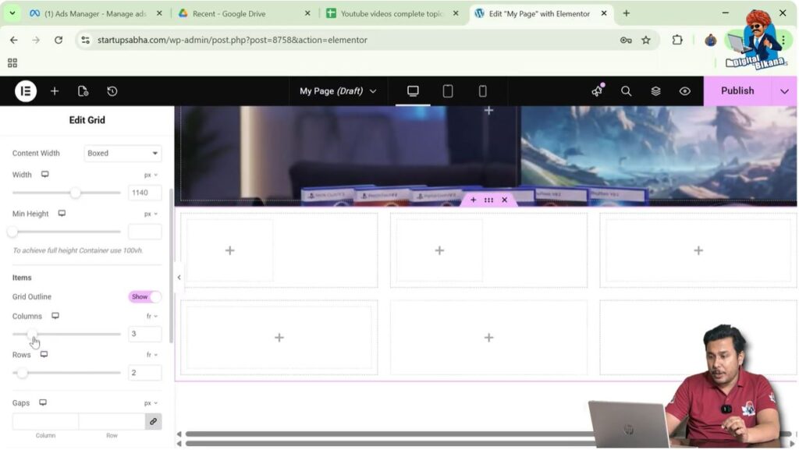This screenshot has height=450, width=799.
Task: Switch to mobile device view
Action: click(482, 91)
